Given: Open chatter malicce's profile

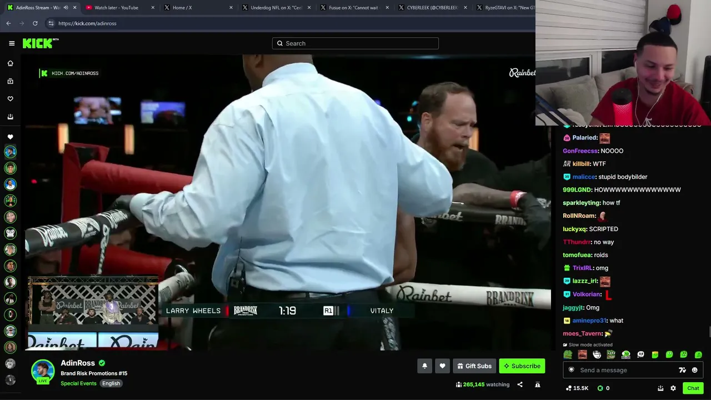Looking at the screenshot, I should [584, 177].
